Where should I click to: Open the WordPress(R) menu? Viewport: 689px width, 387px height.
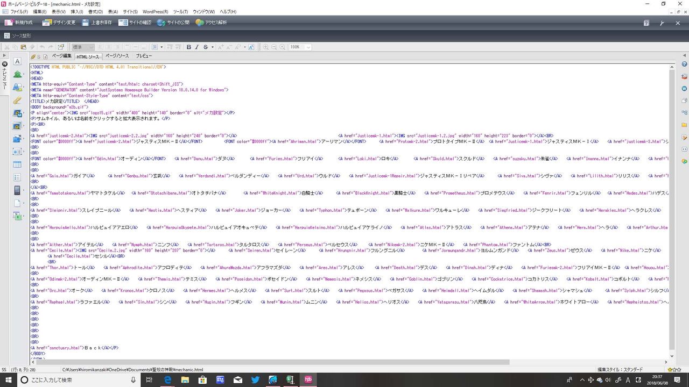(x=155, y=11)
